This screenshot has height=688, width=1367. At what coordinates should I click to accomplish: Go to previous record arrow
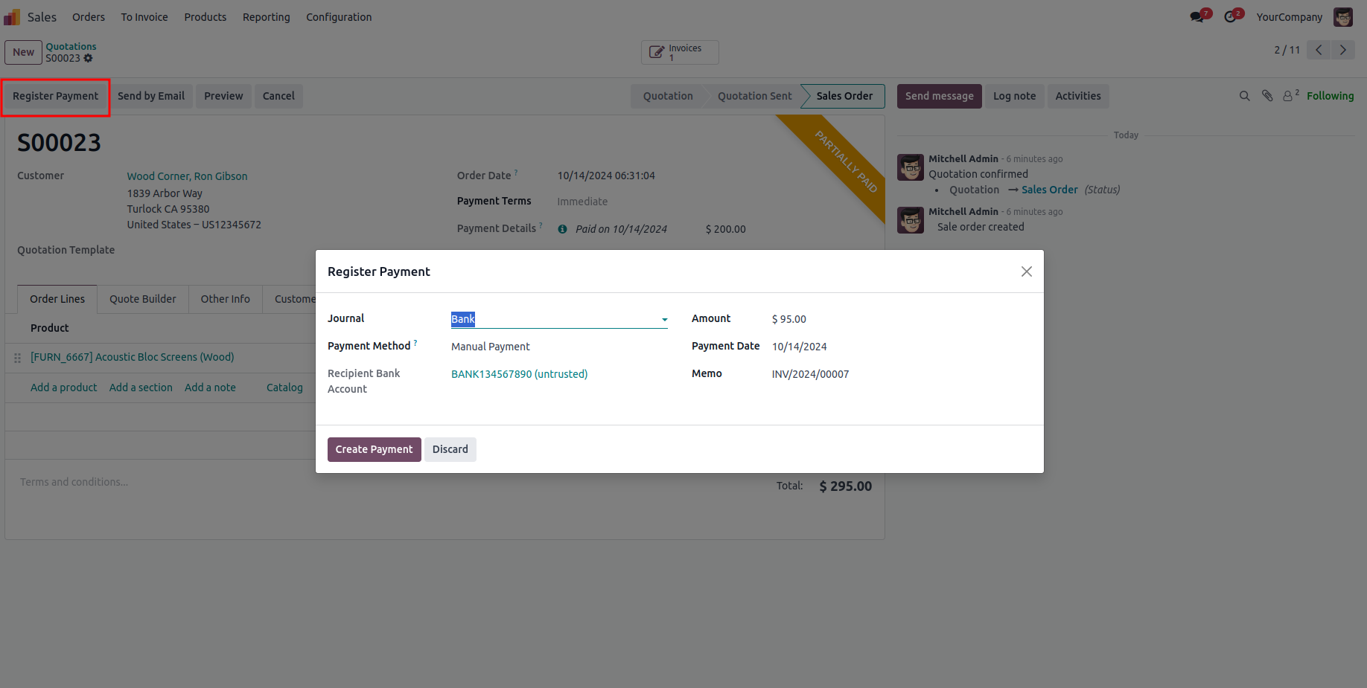pos(1319,50)
